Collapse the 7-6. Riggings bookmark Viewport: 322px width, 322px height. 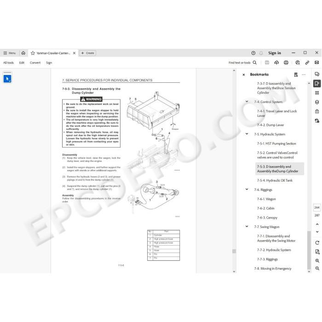click(x=247, y=190)
